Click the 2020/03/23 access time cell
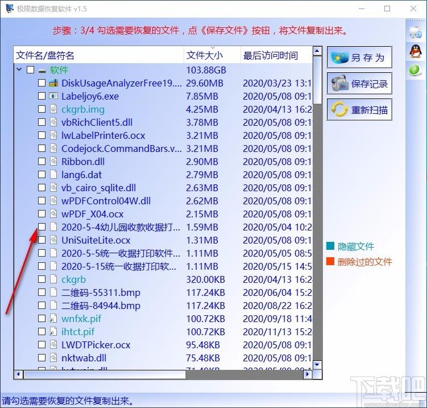 [277, 83]
